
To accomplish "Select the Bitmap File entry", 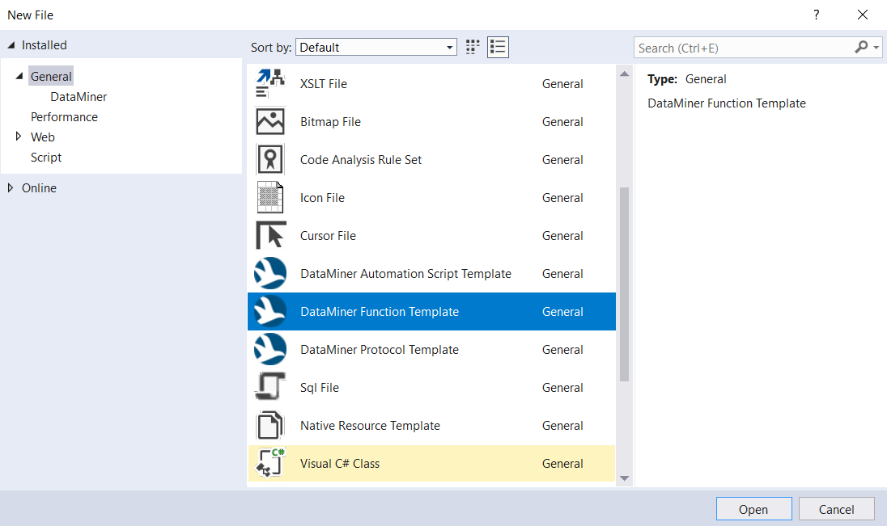I will 431,121.
